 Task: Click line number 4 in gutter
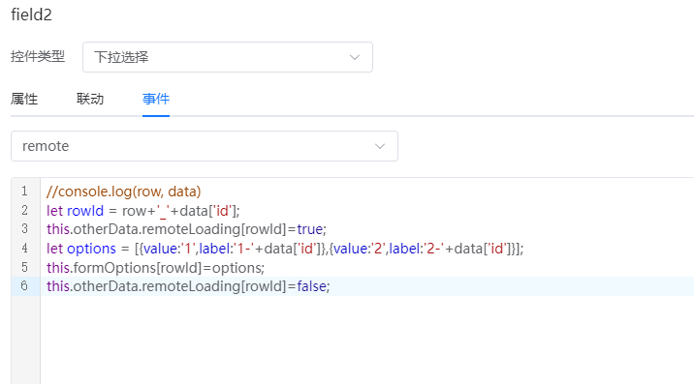pos(25,249)
